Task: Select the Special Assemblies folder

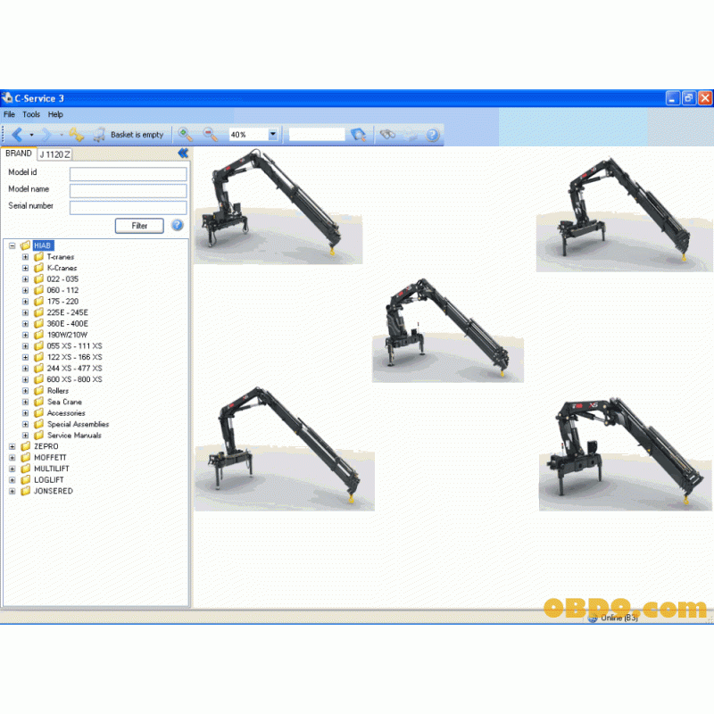Action: pos(78,425)
